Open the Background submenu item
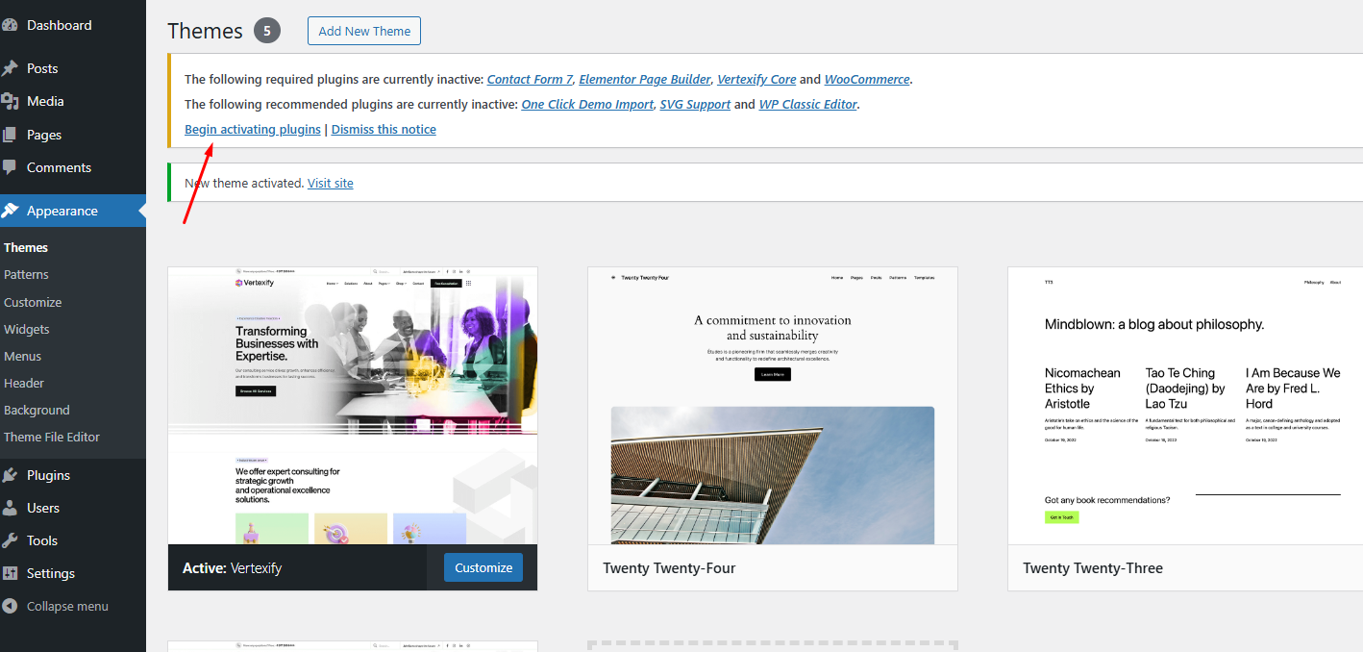1363x652 pixels. pyautogui.click(x=37, y=410)
